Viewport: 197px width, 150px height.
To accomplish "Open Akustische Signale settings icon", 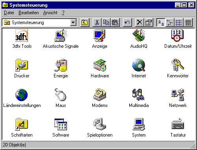I will pos(61,36).
